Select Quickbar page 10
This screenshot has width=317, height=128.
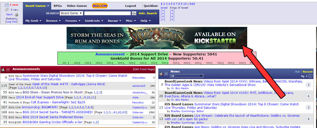tap(185, 4)
